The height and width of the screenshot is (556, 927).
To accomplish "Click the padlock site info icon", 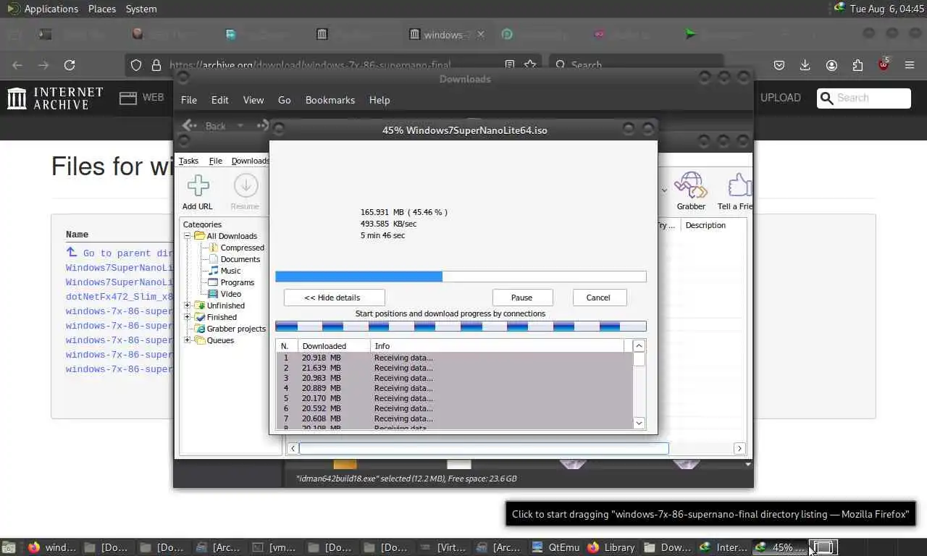I will (156, 65).
